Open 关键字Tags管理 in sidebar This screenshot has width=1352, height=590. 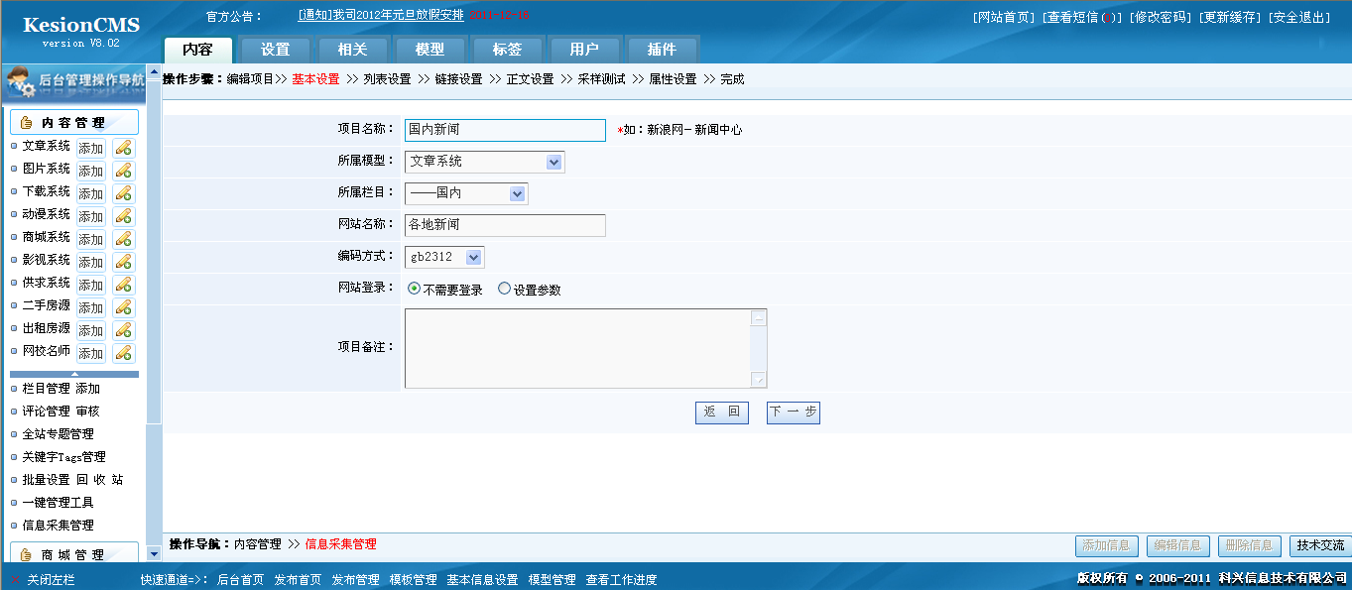(63, 457)
